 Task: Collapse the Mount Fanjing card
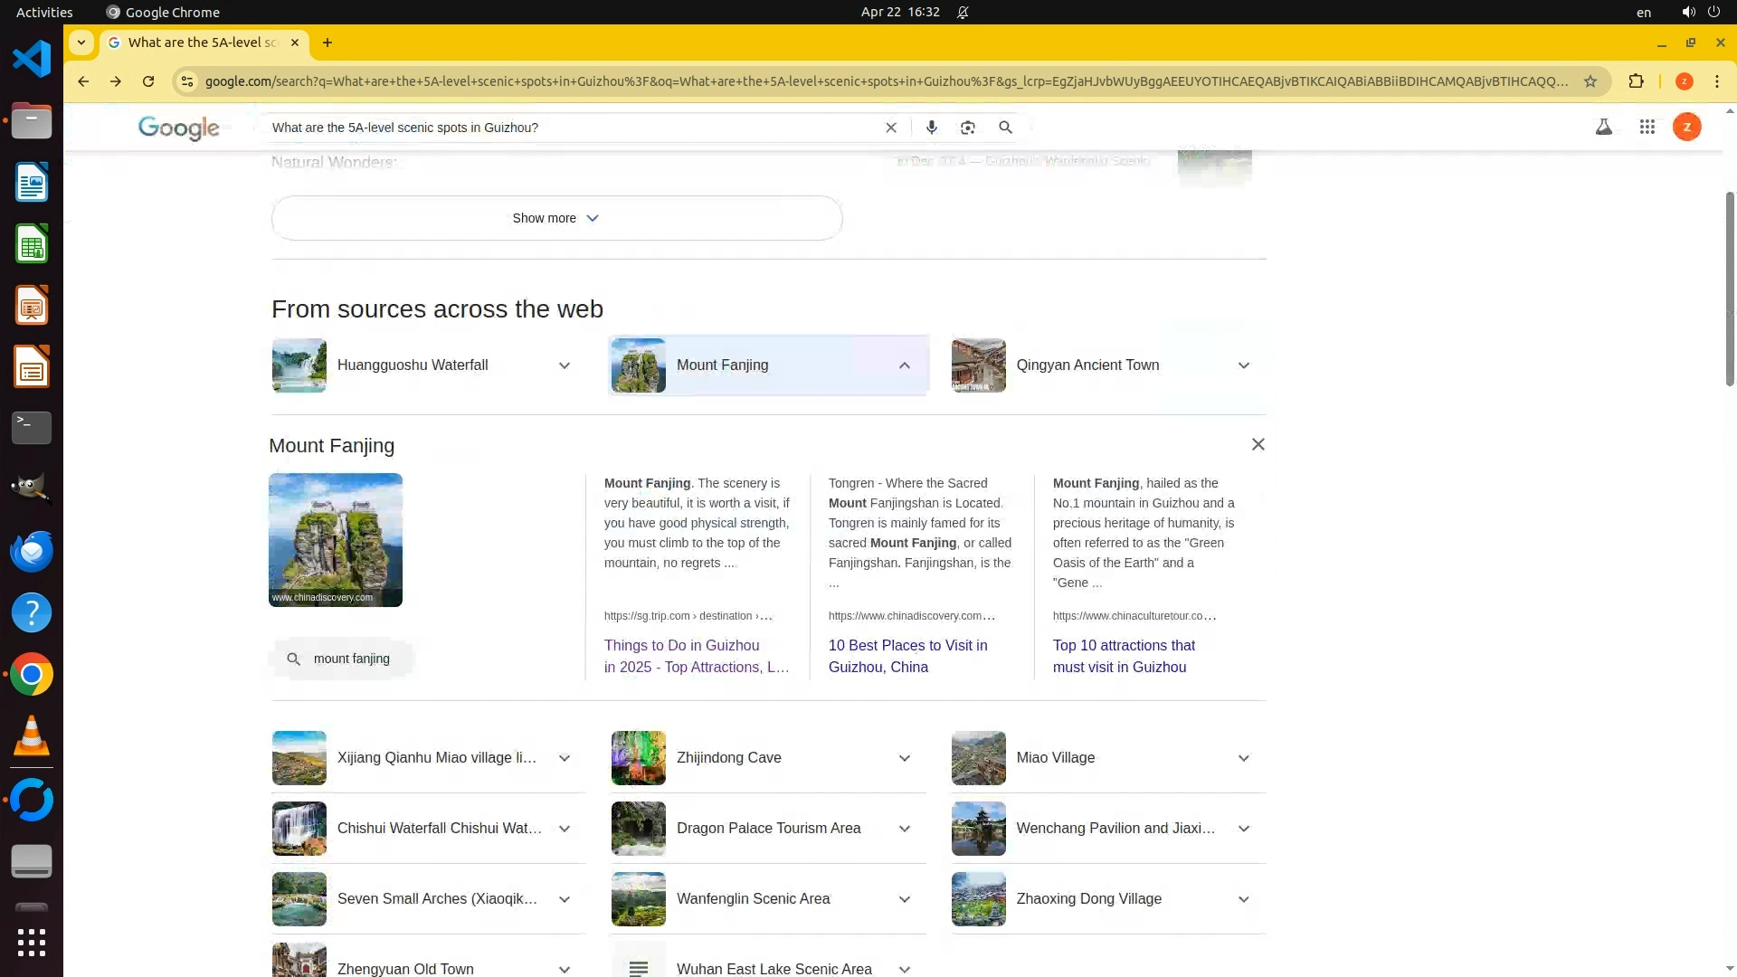point(904,365)
